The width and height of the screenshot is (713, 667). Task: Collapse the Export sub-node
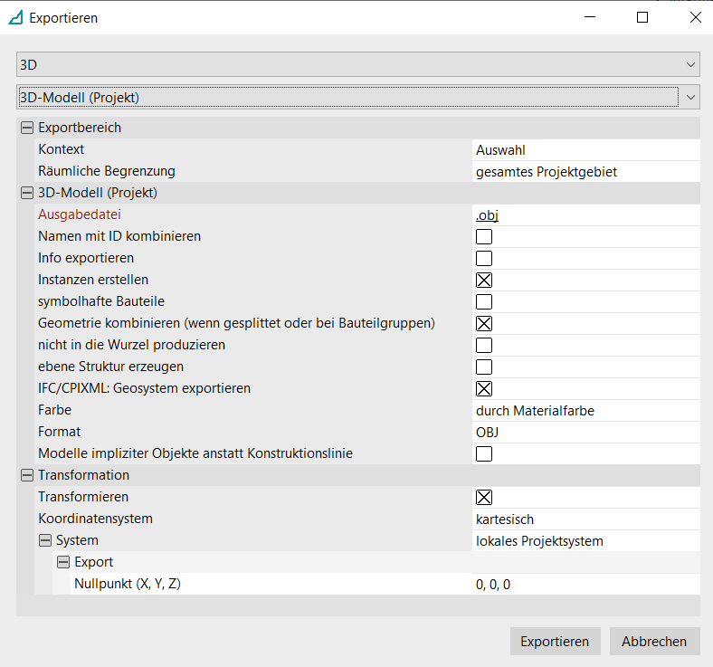[x=62, y=562]
